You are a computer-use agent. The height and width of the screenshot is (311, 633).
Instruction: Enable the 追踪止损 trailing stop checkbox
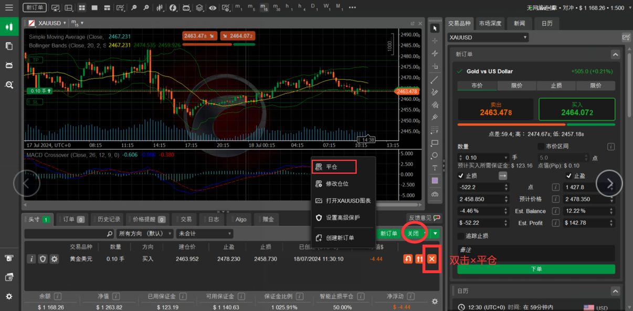pyautogui.click(x=461, y=236)
